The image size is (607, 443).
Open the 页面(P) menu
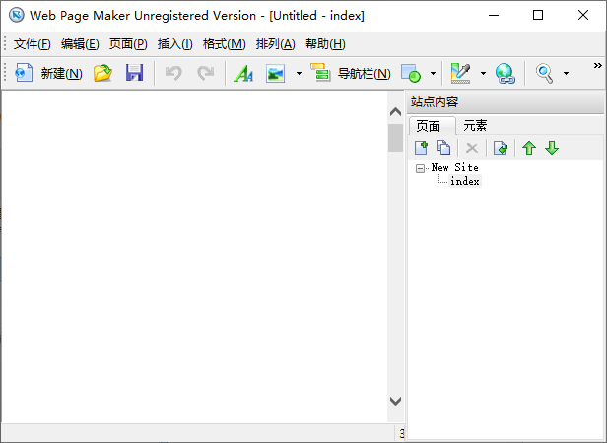pos(128,44)
